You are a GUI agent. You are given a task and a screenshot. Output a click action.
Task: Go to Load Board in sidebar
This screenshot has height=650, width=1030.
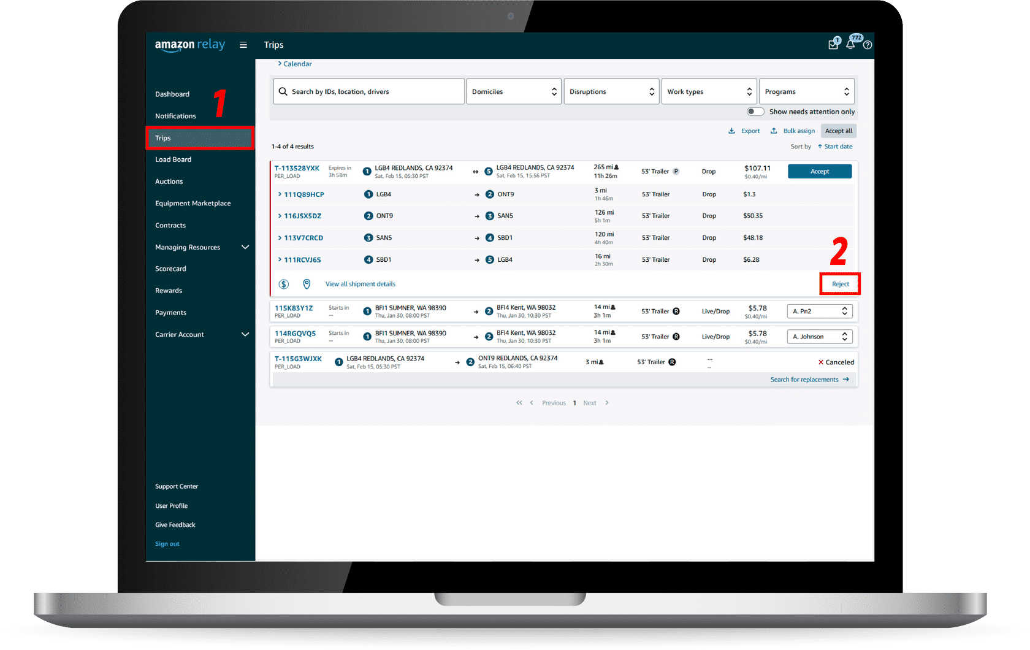[x=173, y=159]
